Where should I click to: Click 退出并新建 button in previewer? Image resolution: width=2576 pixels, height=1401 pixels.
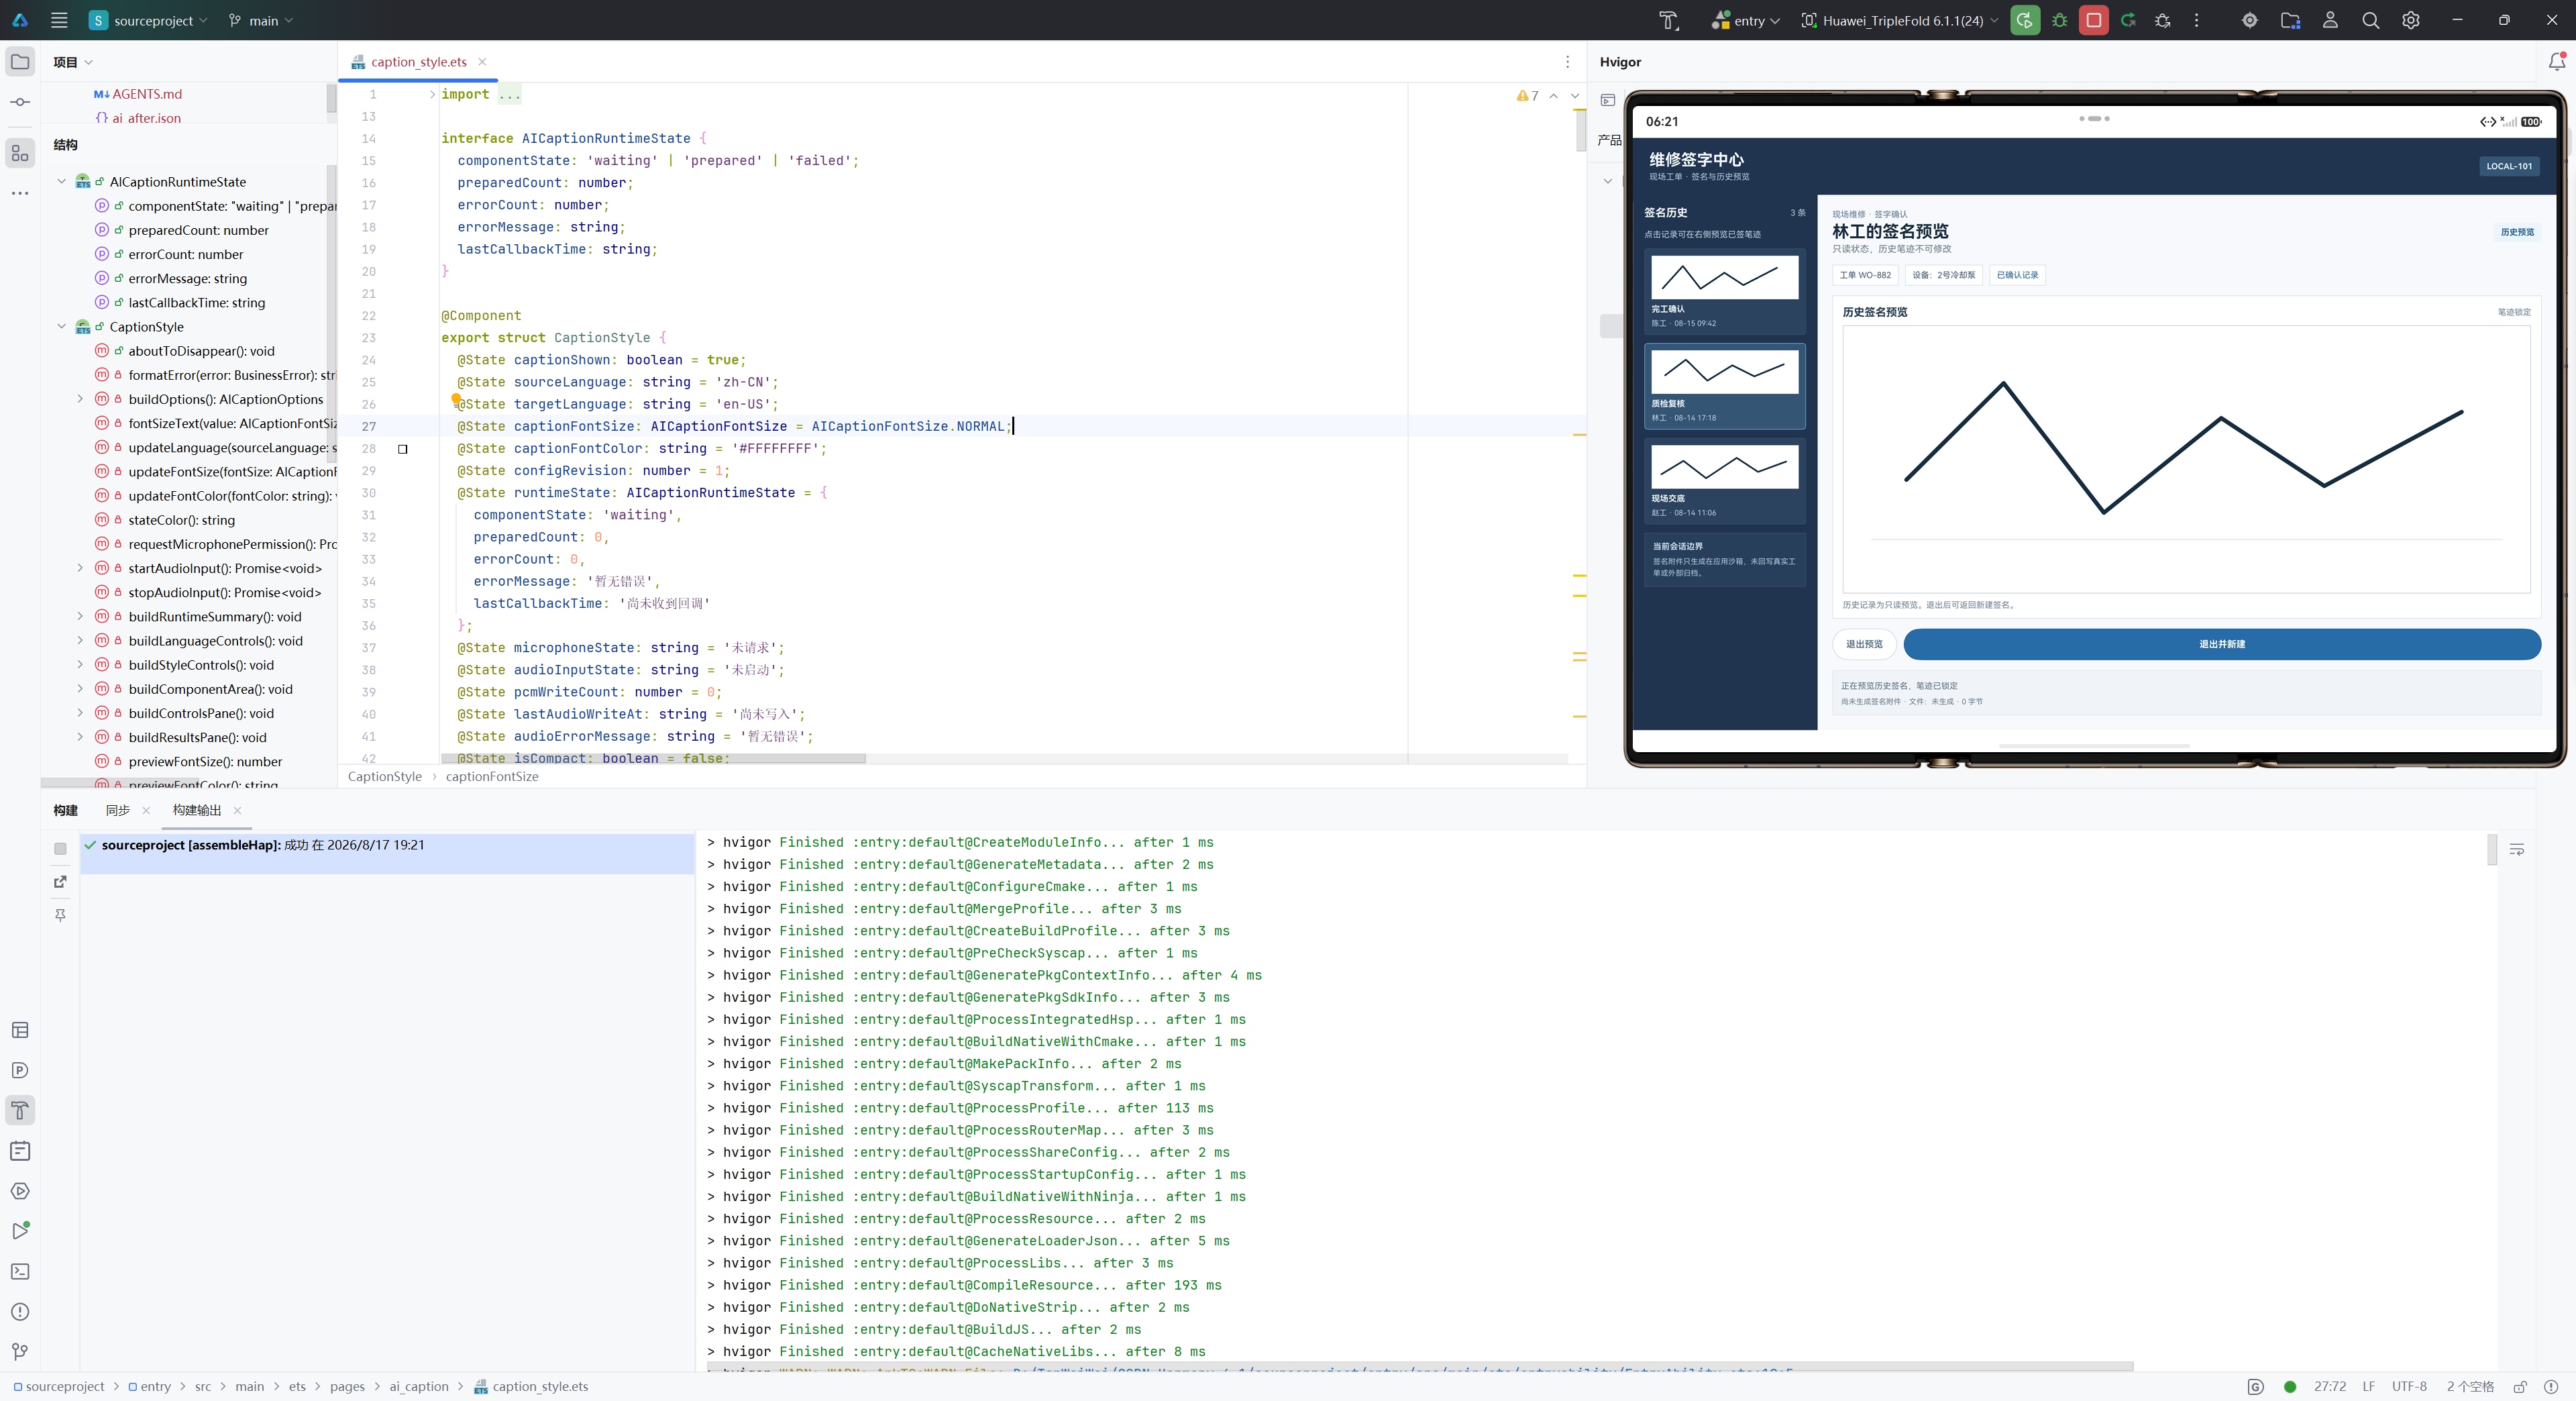point(2221,644)
